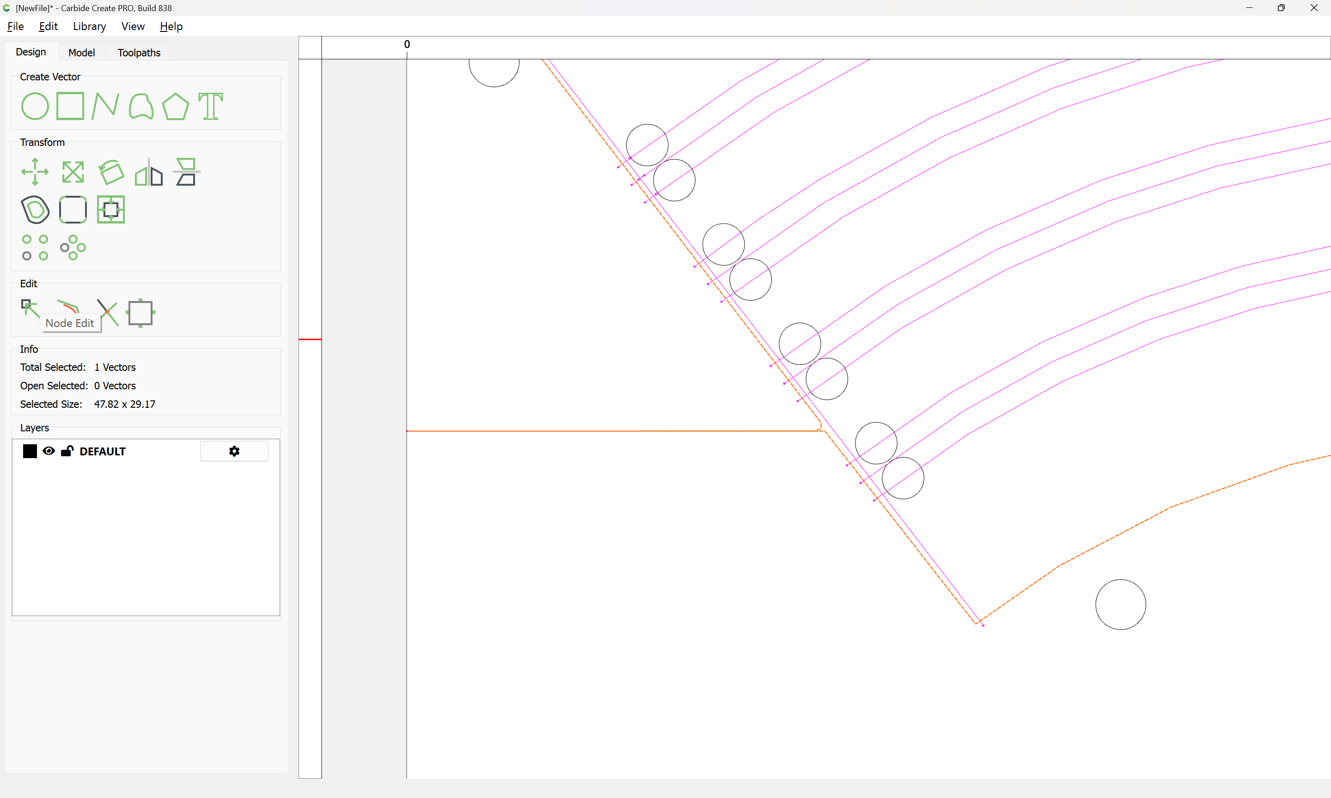Click the Rotate transform icon
The image size is (1331, 798).
tap(111, 172)
